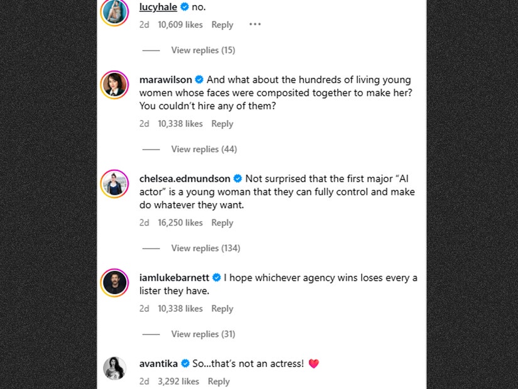
Task: Open marawilson's profile avatar
Action: 114,85
